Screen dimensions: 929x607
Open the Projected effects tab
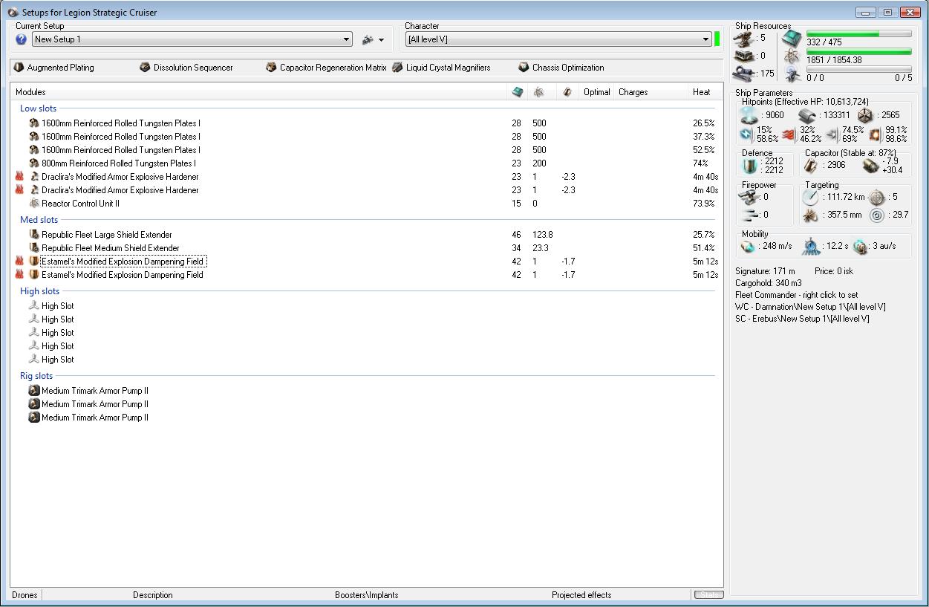click(581, 595)
